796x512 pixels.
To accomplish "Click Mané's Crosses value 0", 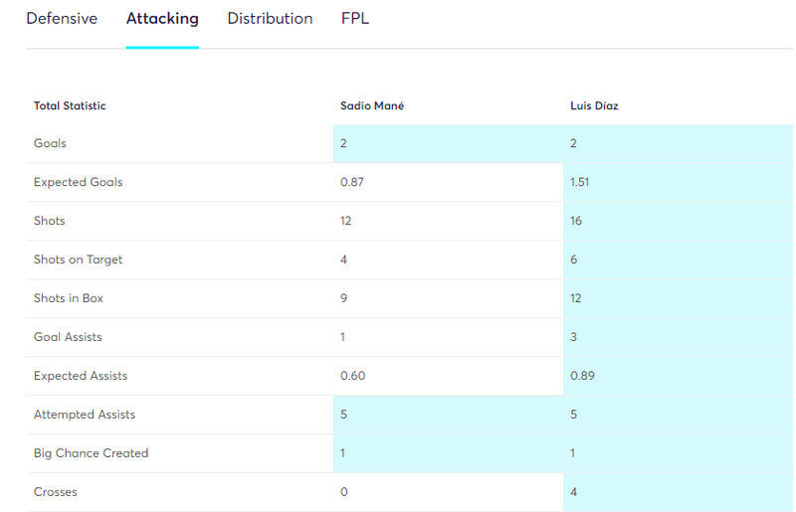I will 343,492.
